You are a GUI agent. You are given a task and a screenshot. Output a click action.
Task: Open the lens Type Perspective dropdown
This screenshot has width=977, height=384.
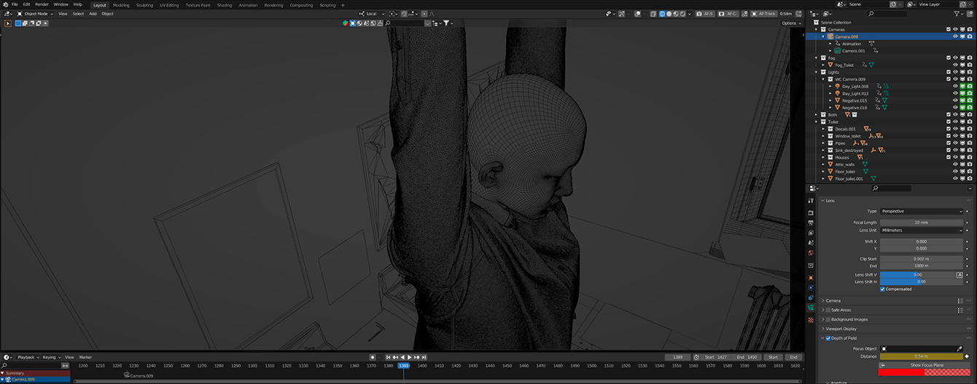click(x=922, y=211)
